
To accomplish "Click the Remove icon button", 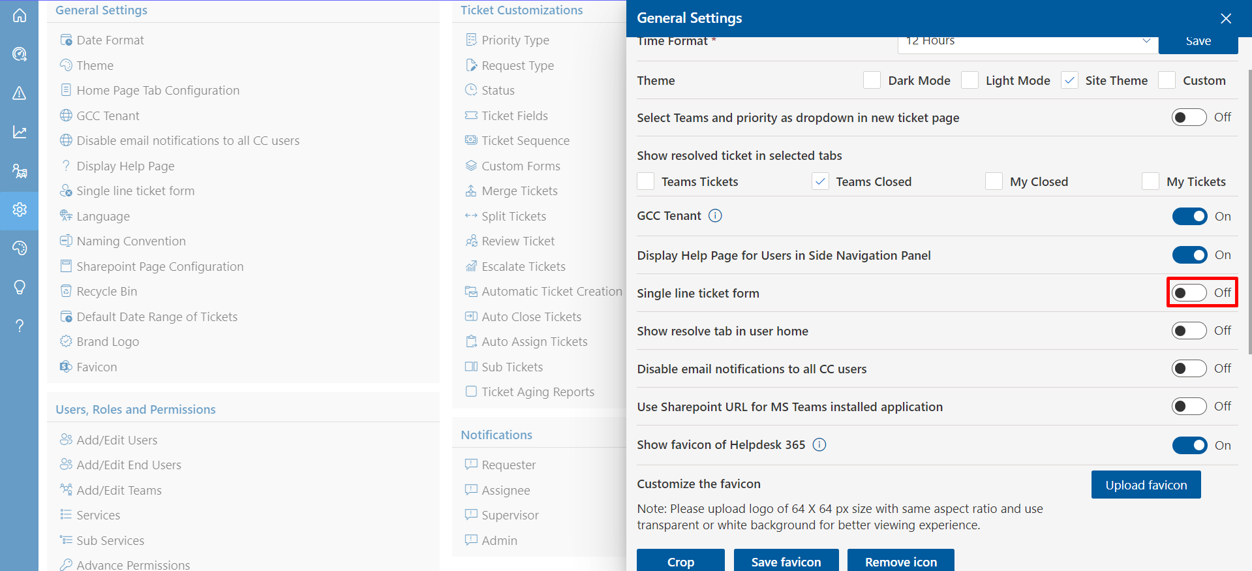I will (x=900, y=561).
